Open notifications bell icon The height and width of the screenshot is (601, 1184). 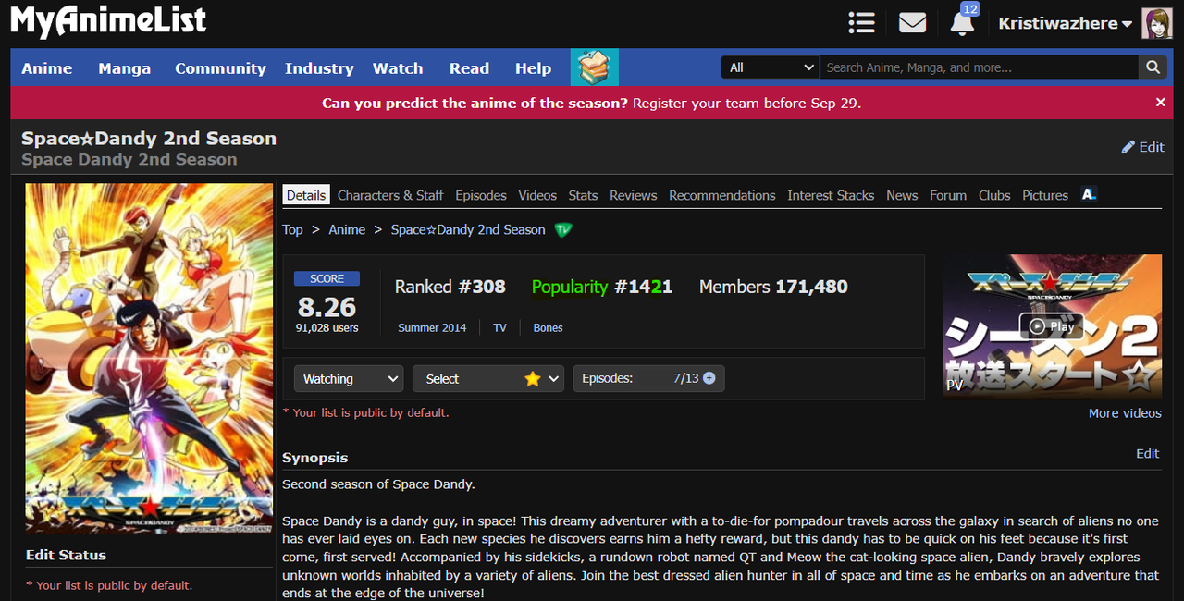(x=962, y=23)
